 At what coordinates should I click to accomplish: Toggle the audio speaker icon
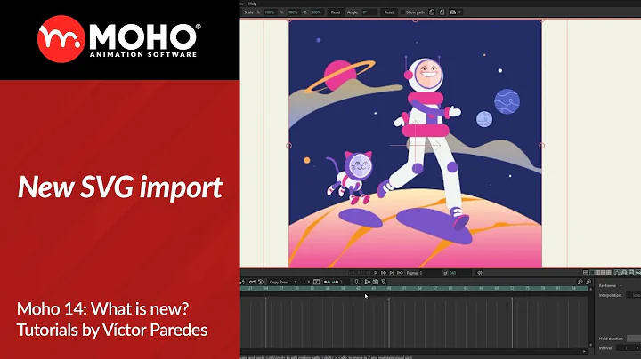479,273
